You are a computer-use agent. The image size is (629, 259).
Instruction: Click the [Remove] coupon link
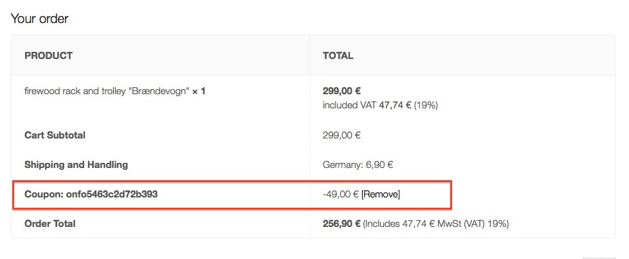(x=381, y=194)
